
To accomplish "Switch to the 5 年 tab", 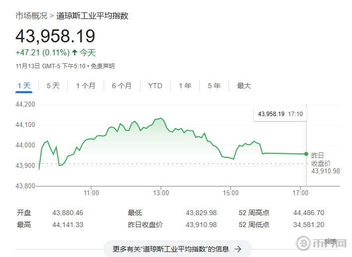I will 214,86.
